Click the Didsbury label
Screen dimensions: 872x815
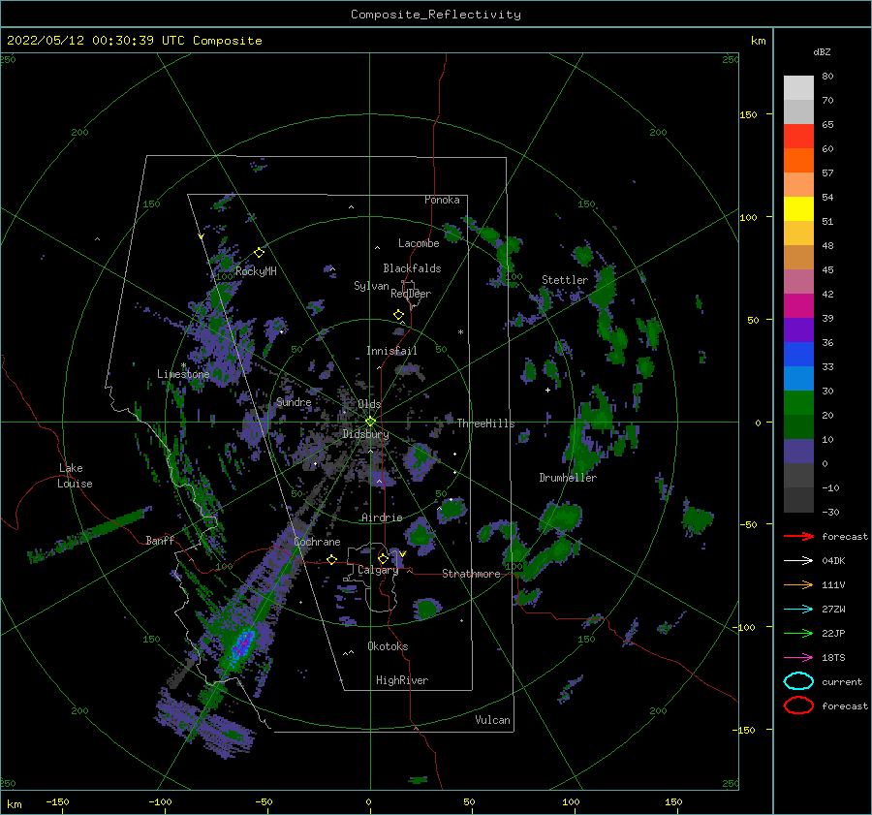tap(366, 434)
